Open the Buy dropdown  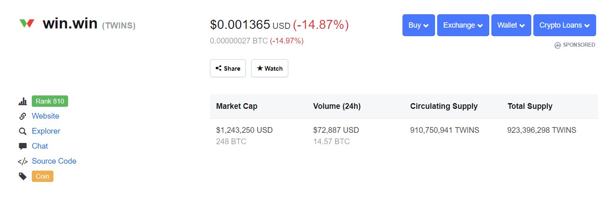coord(419,25)
